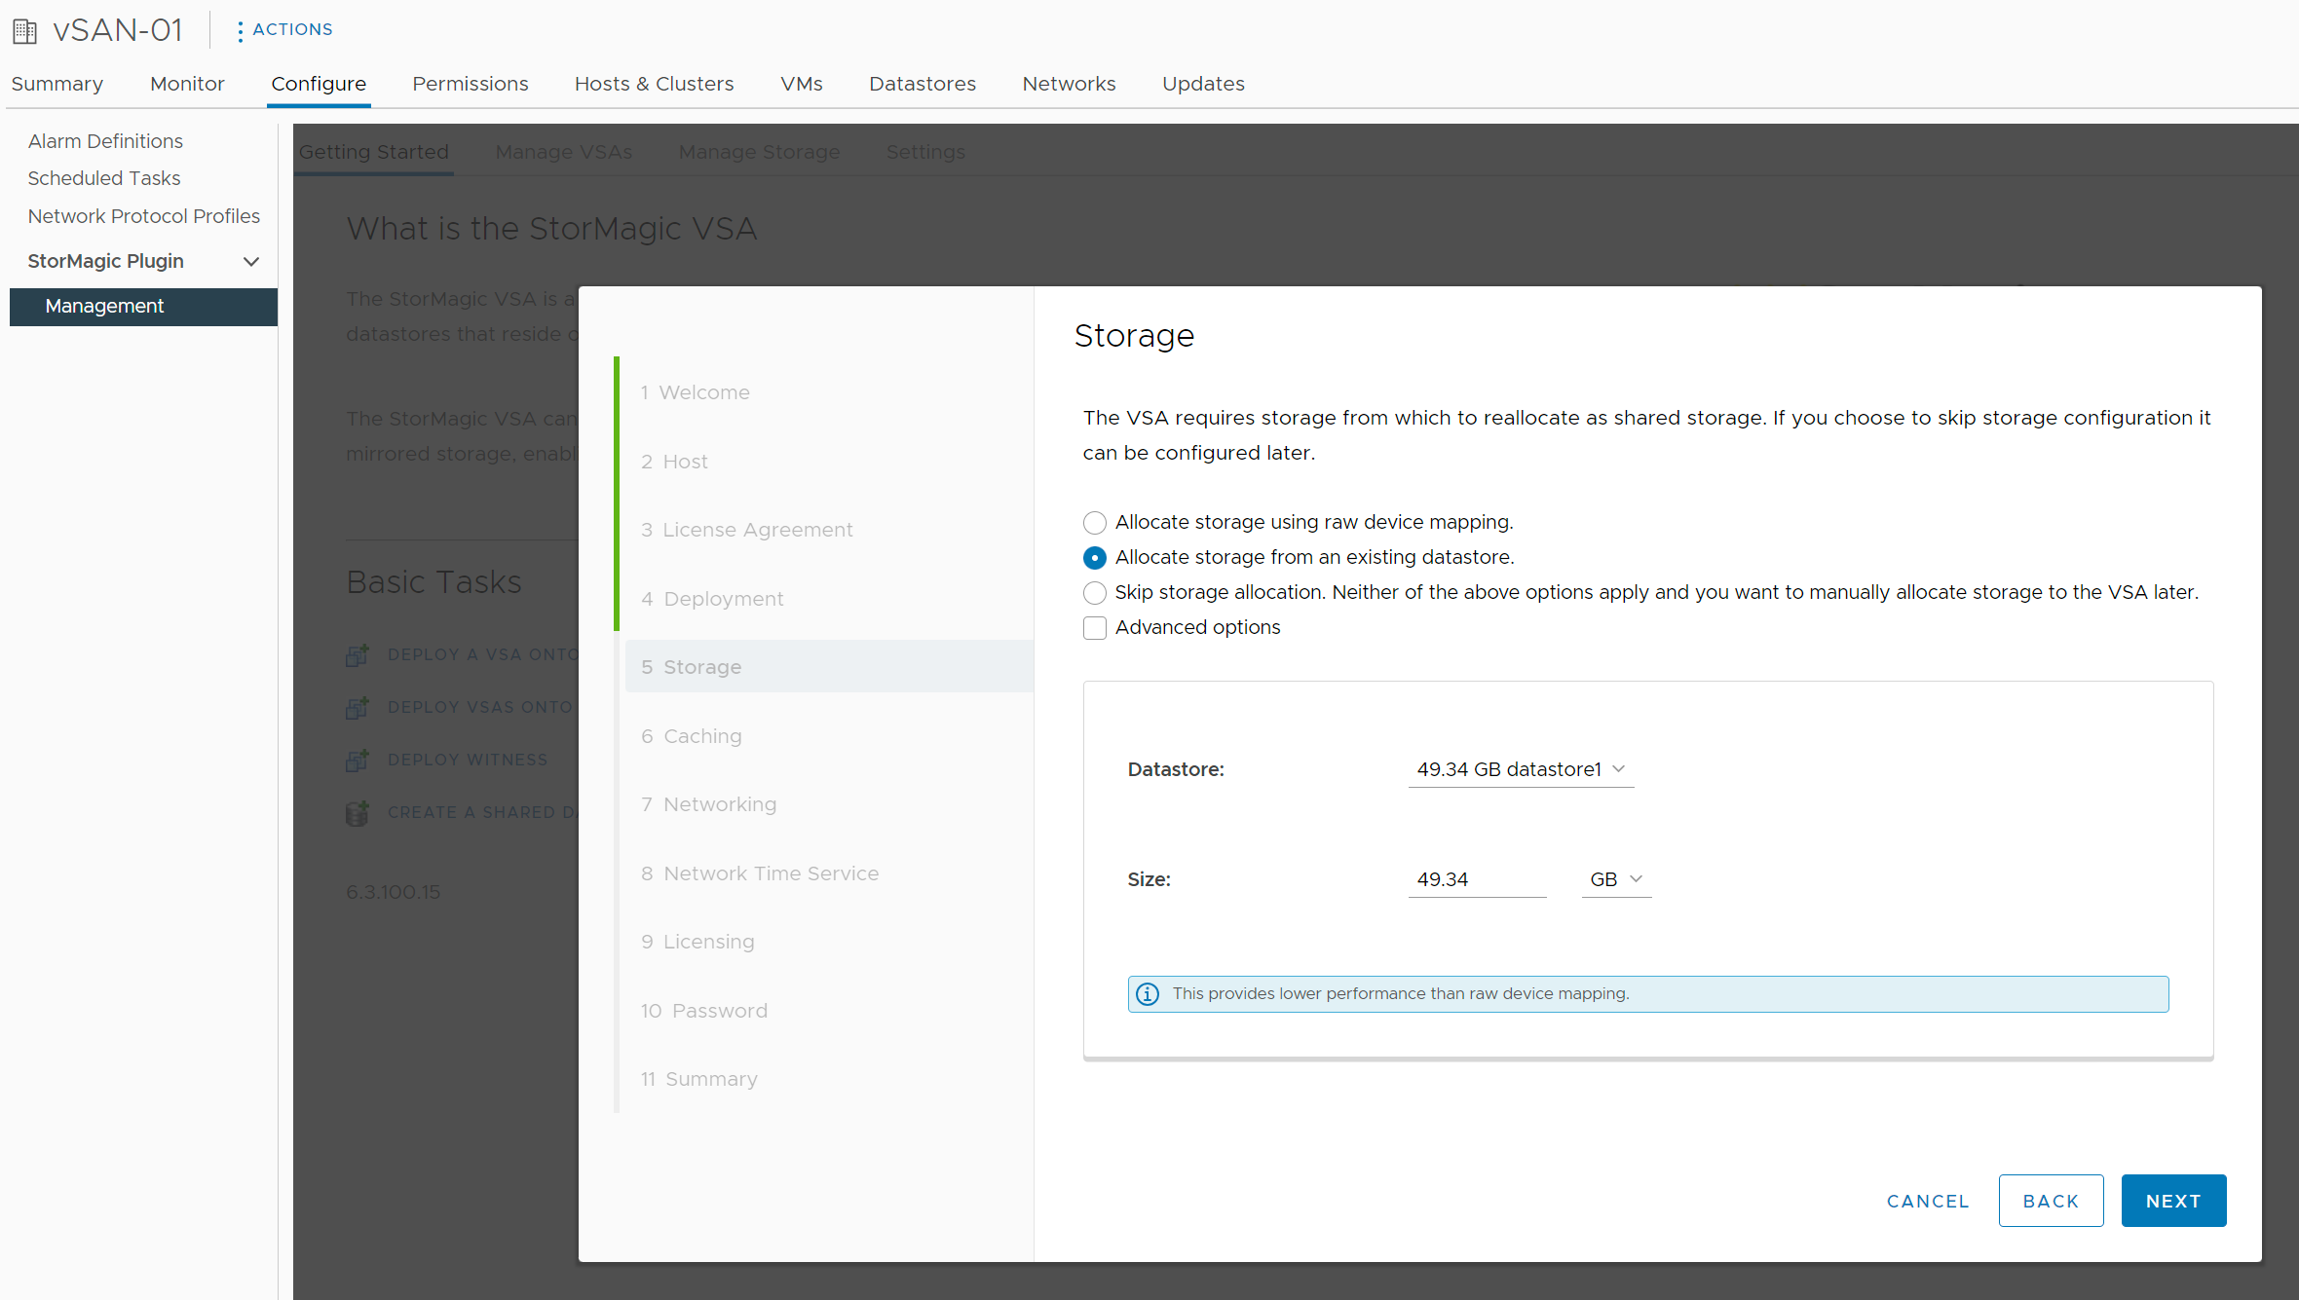Click the Manage VSAs plugin tab
Screen dimensions: 2299x1300
point(563,152)
